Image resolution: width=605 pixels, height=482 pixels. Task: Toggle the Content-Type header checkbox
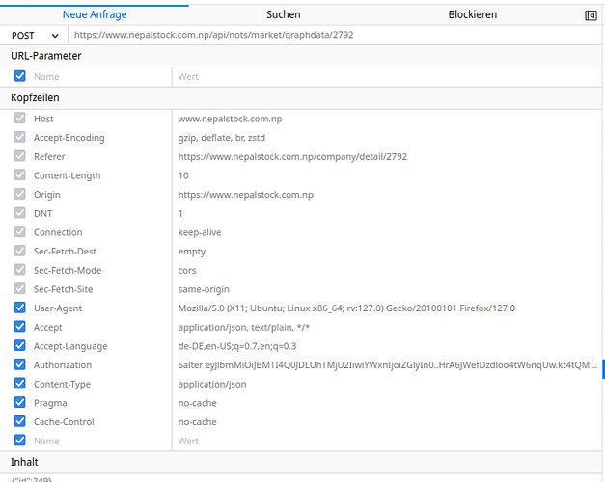20,384
